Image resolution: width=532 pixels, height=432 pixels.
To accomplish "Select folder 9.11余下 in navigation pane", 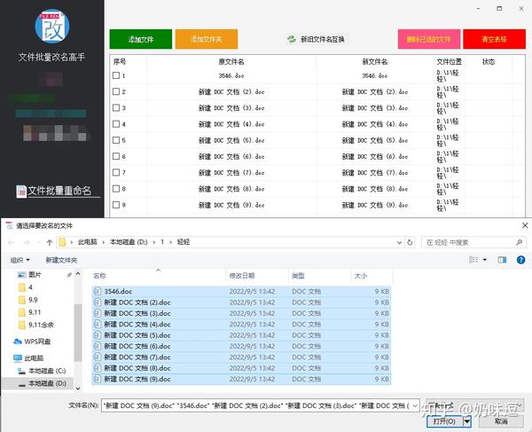I will [36, 325].
